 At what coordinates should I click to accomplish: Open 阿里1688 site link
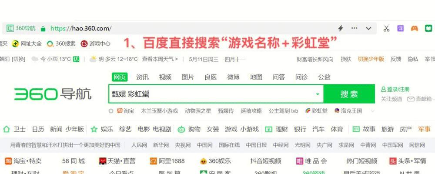(167, 161)
